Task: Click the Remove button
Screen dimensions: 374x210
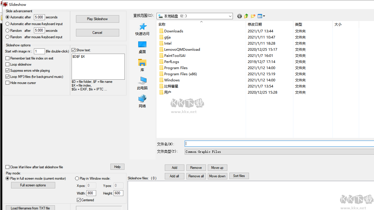Action: coord(196,168)
